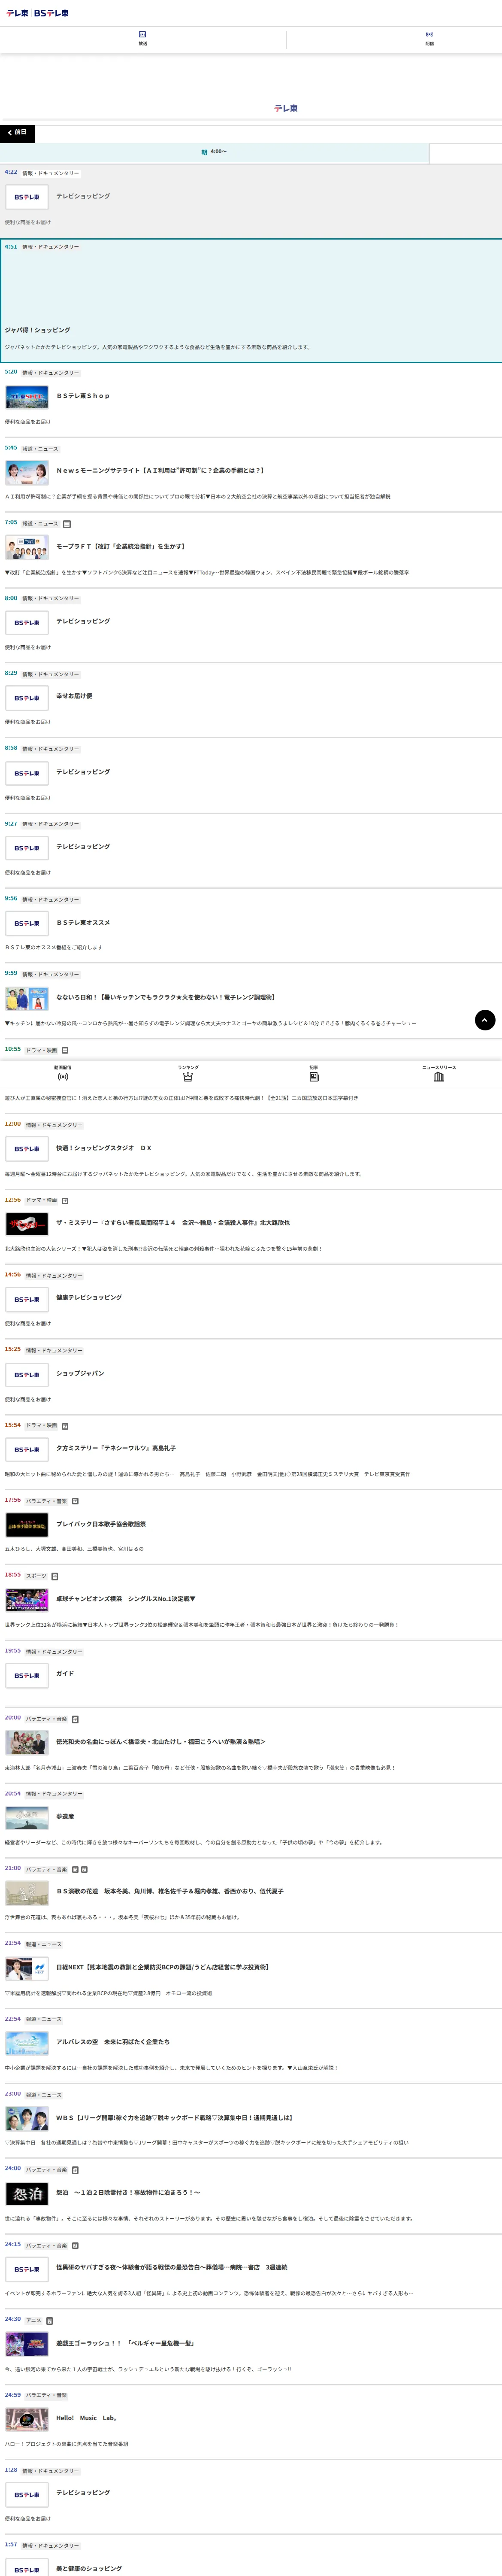Click subtitle icon on the 17:56 row

75,1501
